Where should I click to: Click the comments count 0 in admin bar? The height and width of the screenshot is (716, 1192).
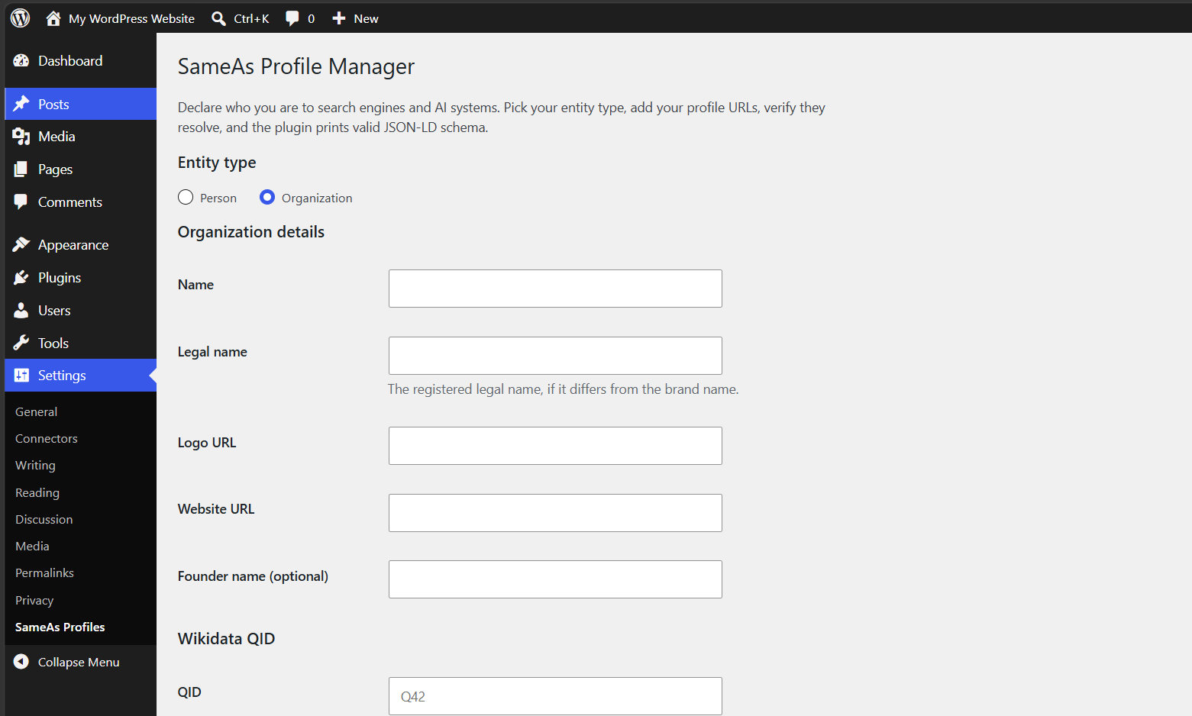pos(311,18)
